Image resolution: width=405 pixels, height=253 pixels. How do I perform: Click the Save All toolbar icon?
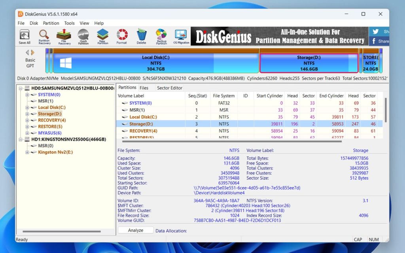tap(25, 36)
